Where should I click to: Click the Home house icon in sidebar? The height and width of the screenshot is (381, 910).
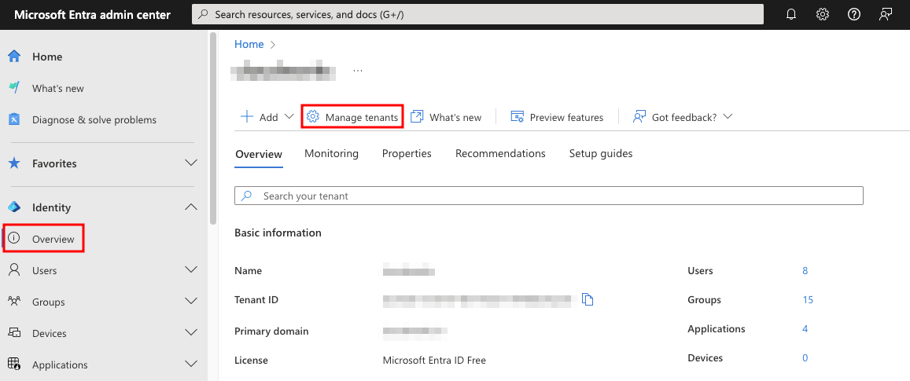(14, 57)
